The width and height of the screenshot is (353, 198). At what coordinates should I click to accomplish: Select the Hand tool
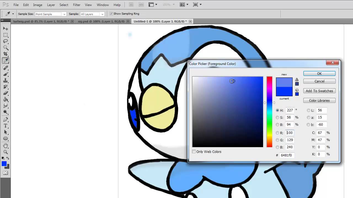click(6, 145)
